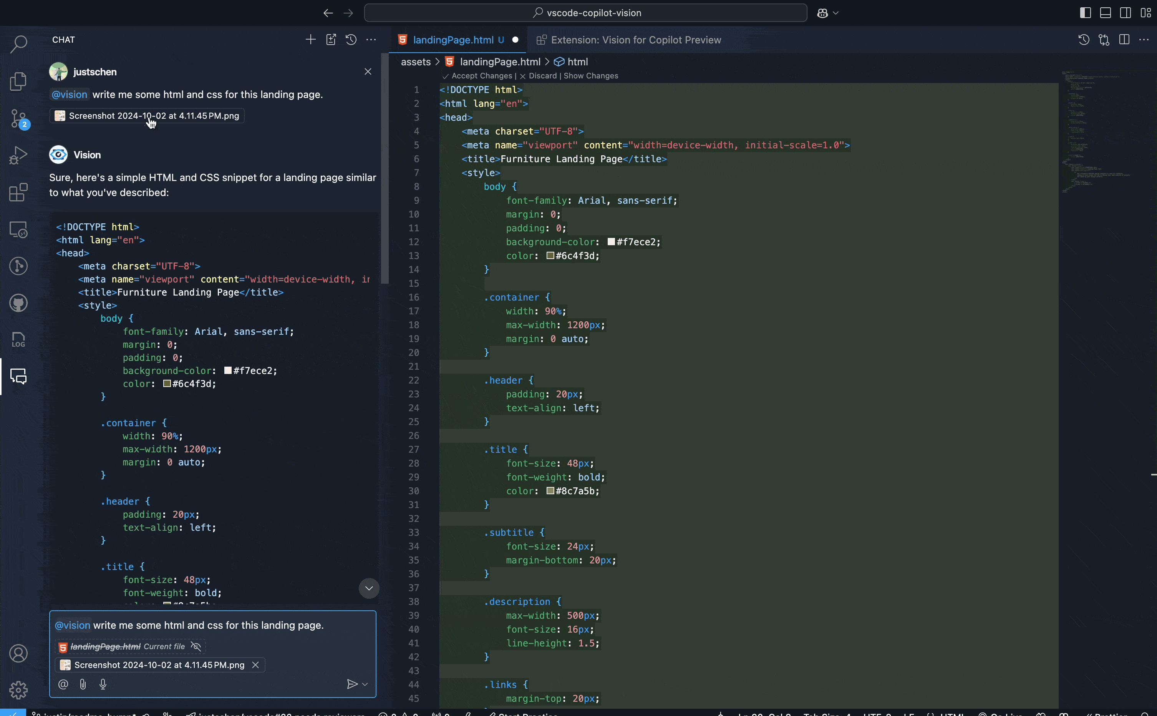Click the #f7ece2 background-color swatch
The height and width of the screenshot is (716, 1157).
612,241
